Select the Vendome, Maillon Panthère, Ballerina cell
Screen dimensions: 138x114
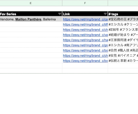31,19
